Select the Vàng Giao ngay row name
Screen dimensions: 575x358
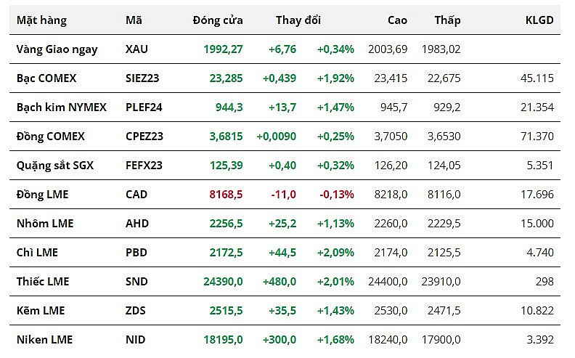point(57,49)
